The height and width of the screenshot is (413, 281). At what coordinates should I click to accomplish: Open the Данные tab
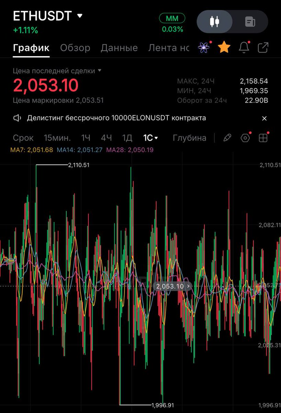click(119, 48)
